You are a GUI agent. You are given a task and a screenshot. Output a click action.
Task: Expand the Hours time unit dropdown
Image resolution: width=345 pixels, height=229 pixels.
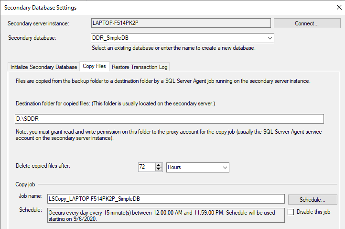225,167
